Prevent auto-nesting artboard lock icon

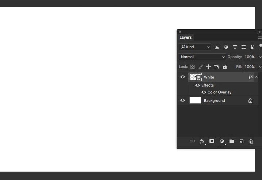[216, 67]
